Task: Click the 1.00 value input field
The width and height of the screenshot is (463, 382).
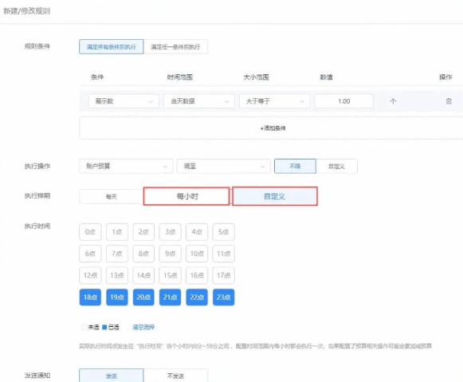Action: [344, 101]
